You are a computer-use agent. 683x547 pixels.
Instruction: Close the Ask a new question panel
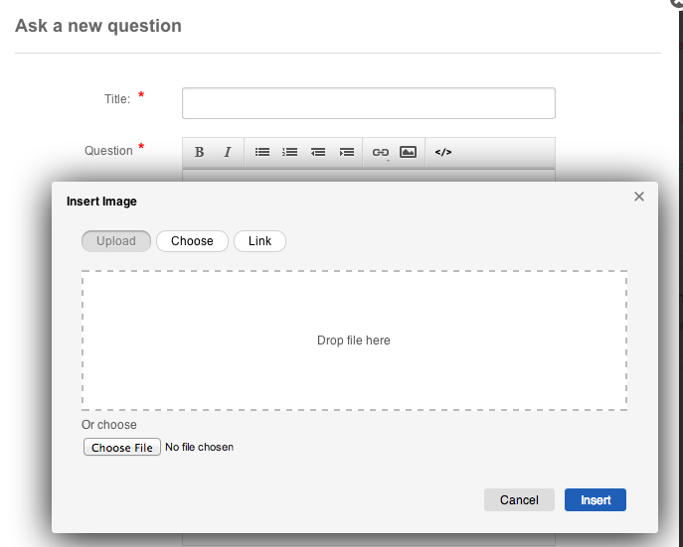click(x=678, y=4)
